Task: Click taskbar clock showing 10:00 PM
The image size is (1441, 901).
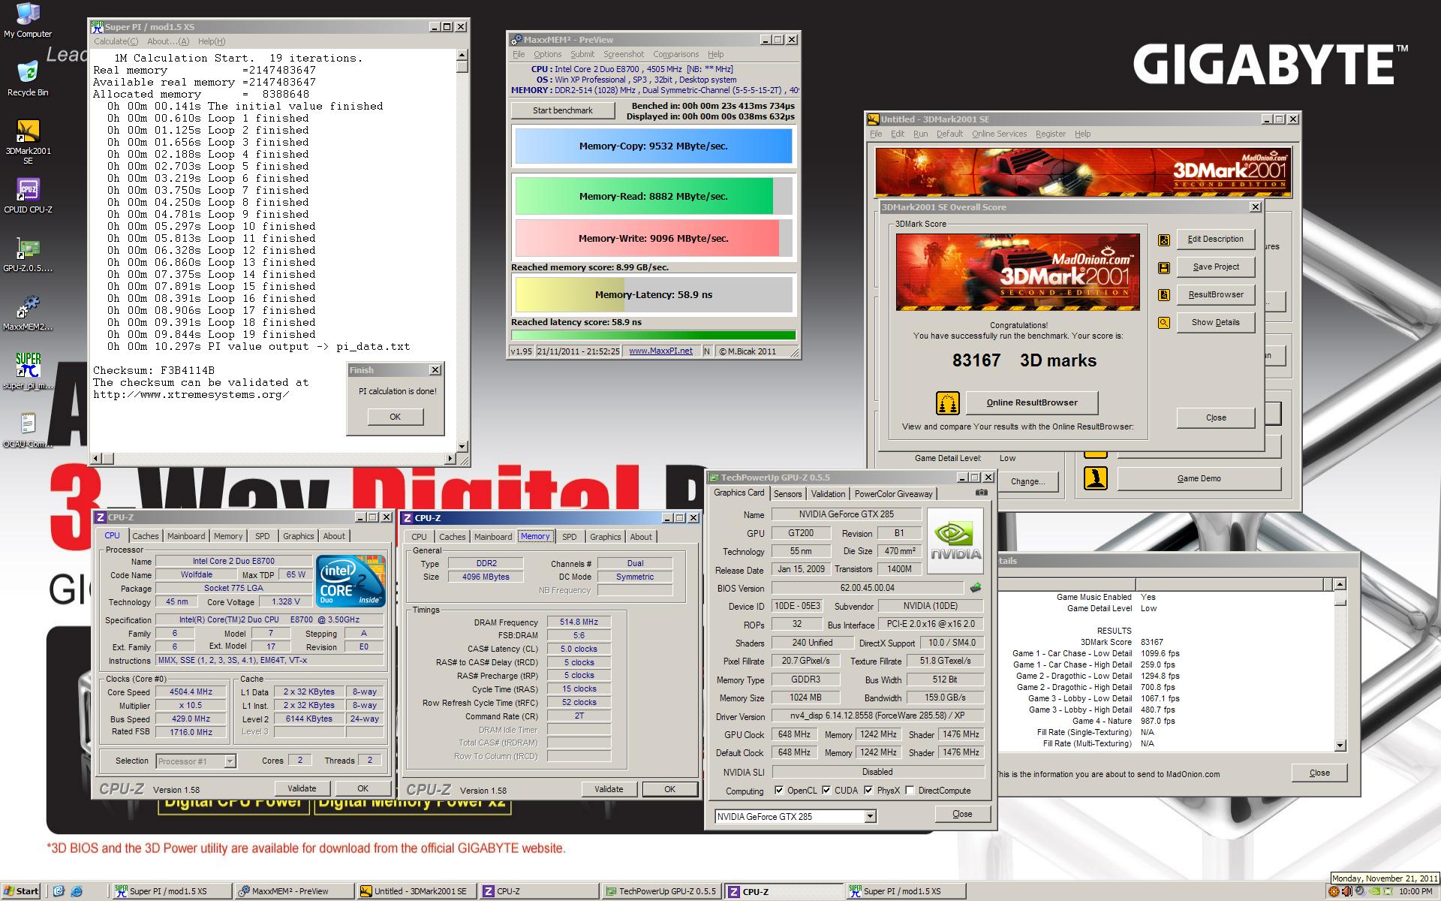Action: (1415, 891)
